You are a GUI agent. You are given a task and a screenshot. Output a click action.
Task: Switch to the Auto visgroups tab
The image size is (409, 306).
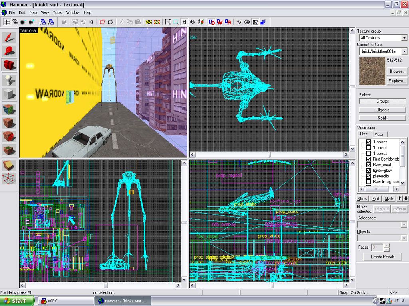click(x=379, y=135)
